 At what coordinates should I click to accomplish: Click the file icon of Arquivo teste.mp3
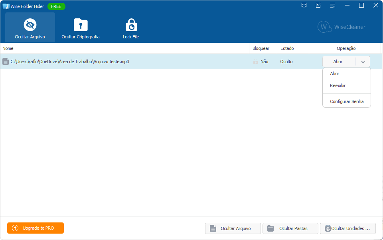click(6, 61)
